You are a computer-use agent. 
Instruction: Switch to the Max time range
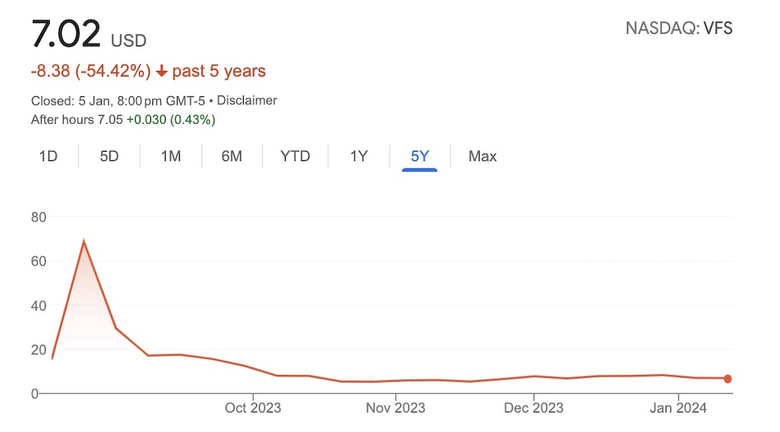(482, 156)
